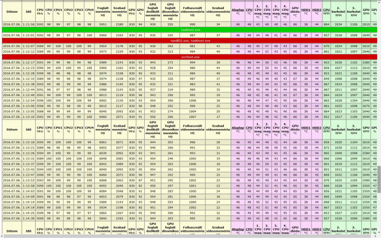Viewport: 381px width, 238px height.
Task: Select CPU RPM value 872
Action: [327, 148]
